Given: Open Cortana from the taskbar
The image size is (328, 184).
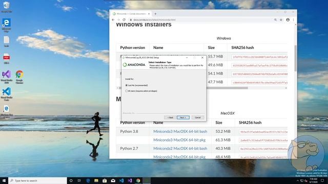Looking at the screenshot, I should (71, 180).
